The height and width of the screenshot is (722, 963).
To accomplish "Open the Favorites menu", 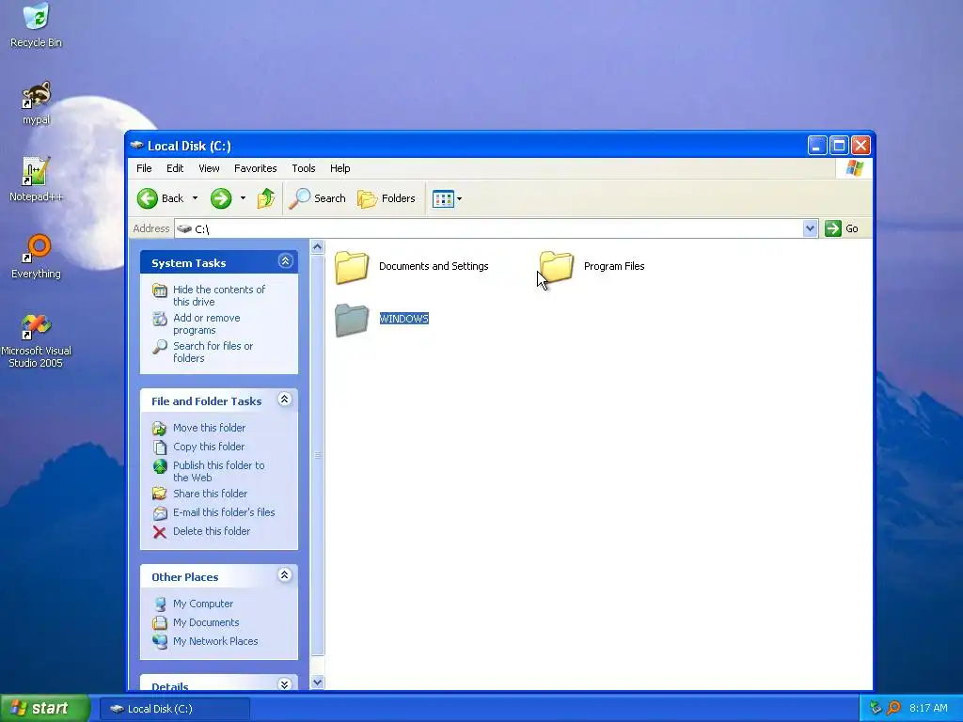I will pos(256,168).
